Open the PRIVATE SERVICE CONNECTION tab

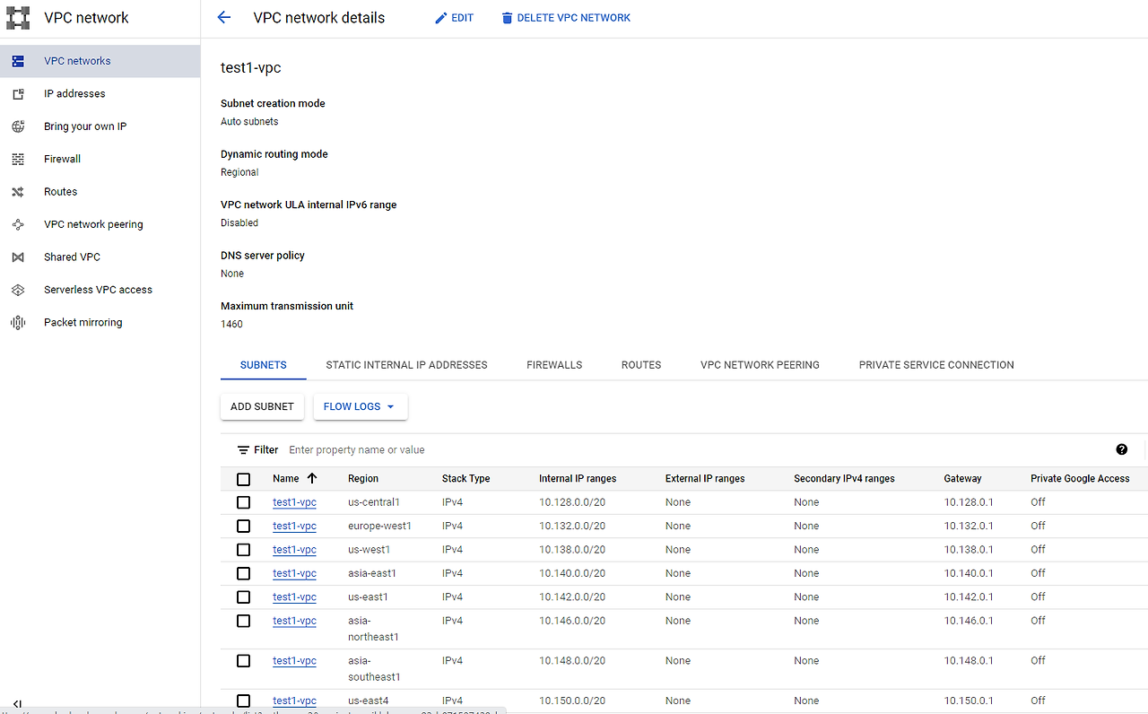coord(936,365)
